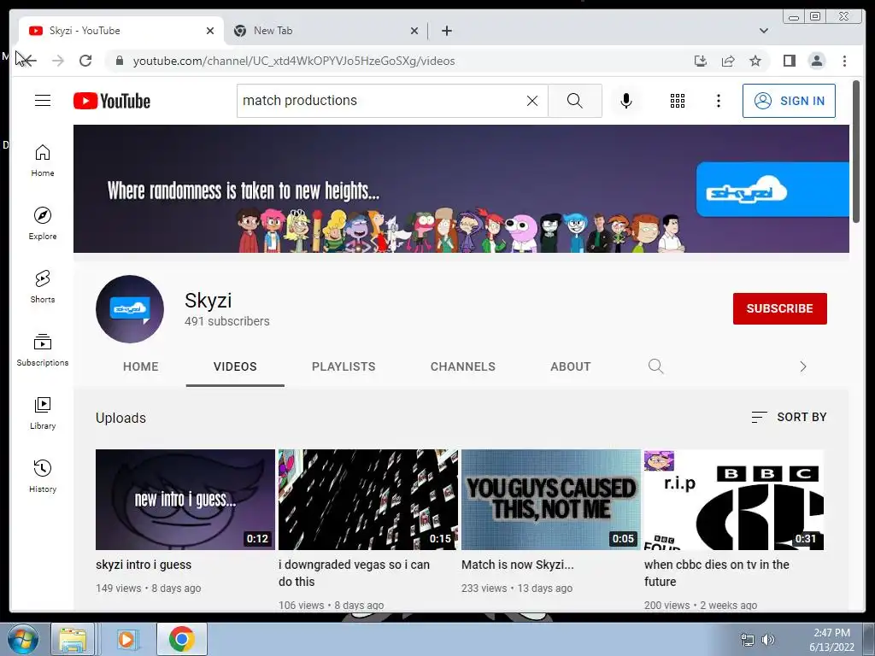Open a new Chrome tab

[x=446, y=31]
